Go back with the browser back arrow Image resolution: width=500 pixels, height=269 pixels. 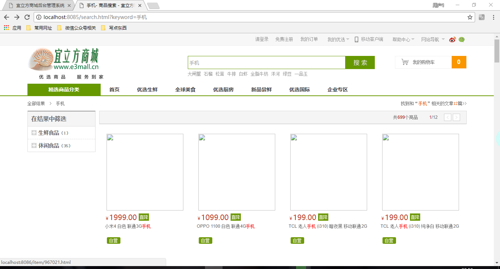(7, 17)
